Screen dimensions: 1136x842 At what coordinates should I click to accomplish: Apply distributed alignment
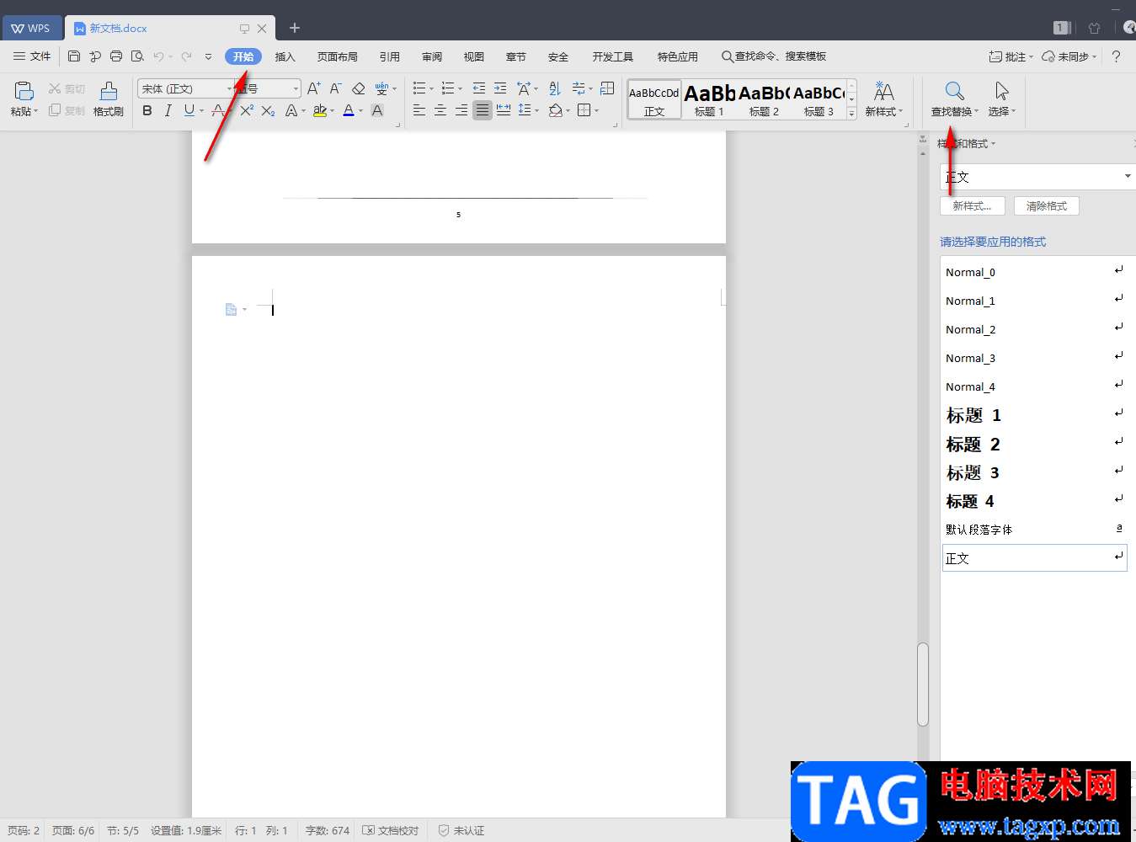tap(504, 110)
